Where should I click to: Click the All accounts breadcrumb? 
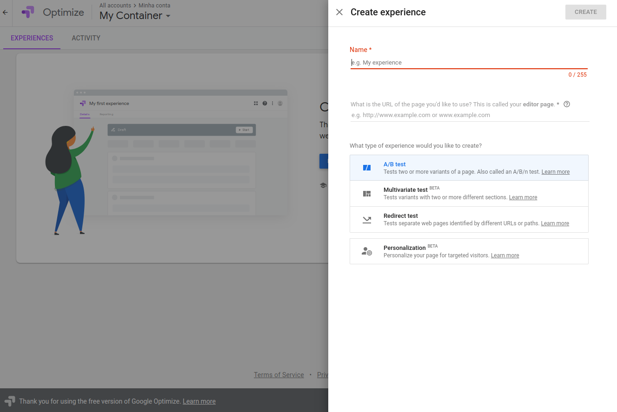pos(115,6)
